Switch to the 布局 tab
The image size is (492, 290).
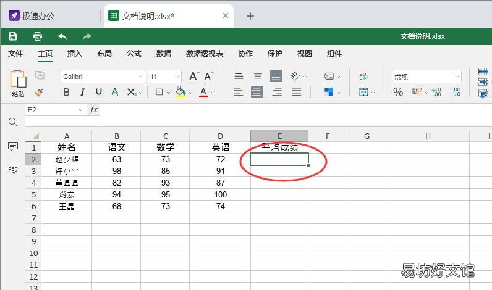tap(104, 54)
